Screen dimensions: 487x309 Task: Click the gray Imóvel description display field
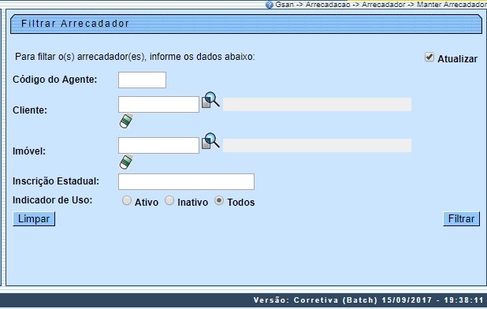(x=317, y=145)
